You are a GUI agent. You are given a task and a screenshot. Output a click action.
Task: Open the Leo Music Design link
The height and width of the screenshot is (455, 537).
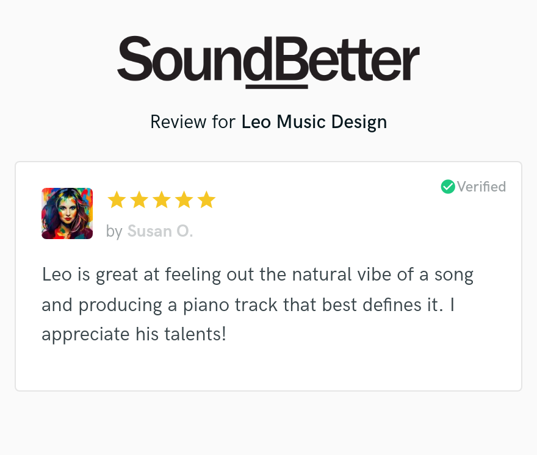pos(314,122)
